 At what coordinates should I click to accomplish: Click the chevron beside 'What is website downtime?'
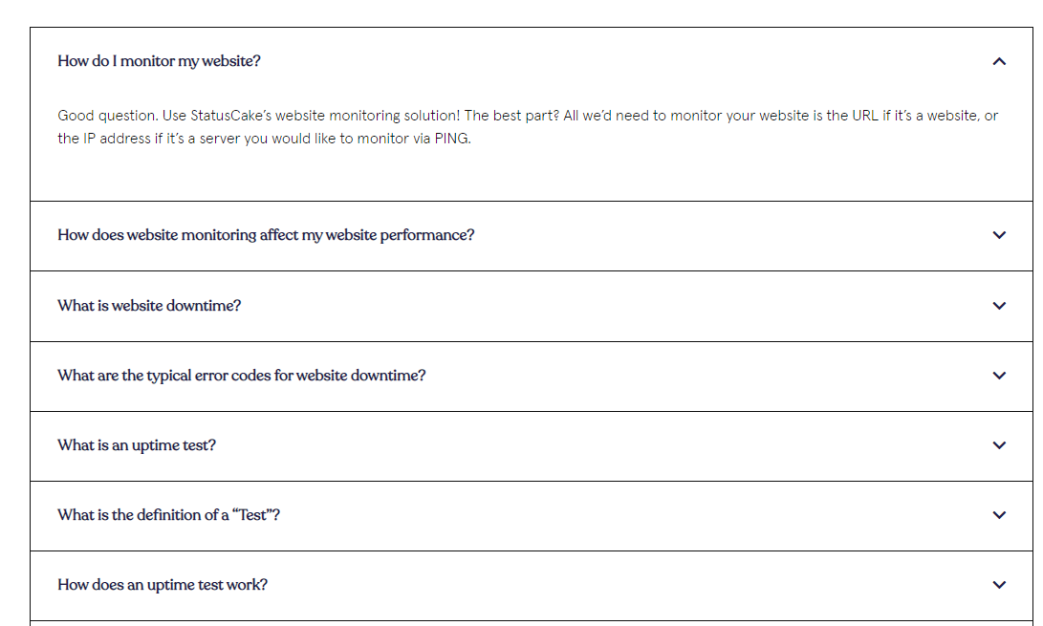(998, 305)
